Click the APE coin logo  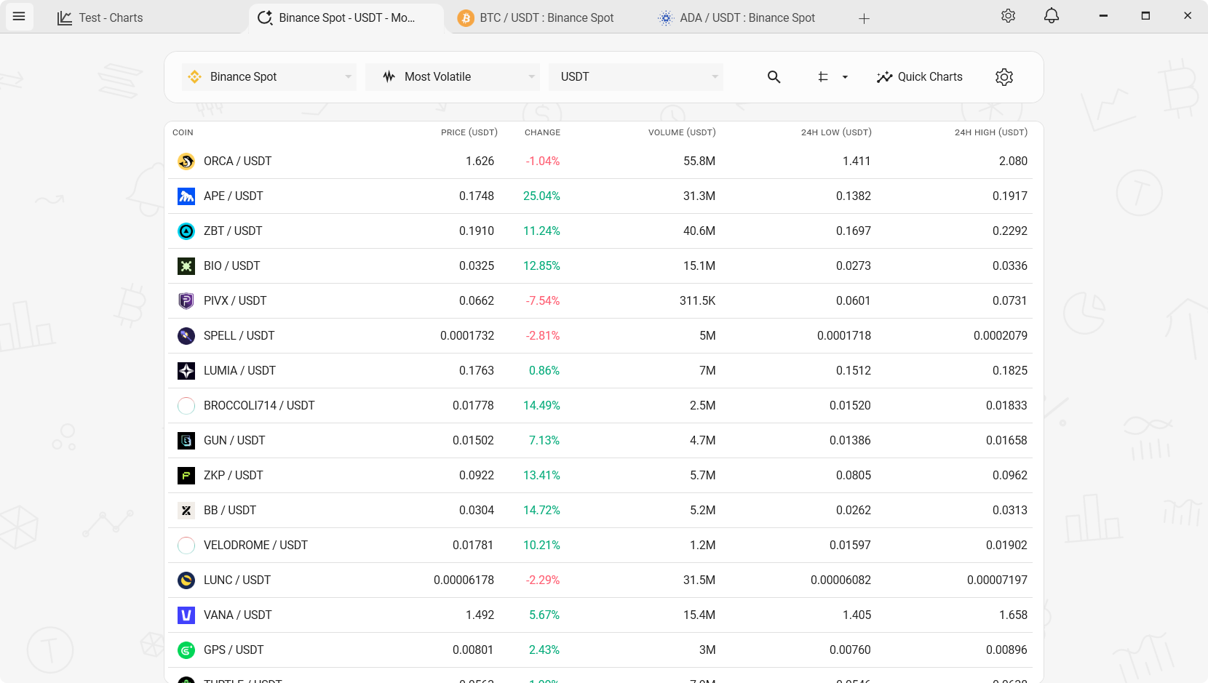186,196
